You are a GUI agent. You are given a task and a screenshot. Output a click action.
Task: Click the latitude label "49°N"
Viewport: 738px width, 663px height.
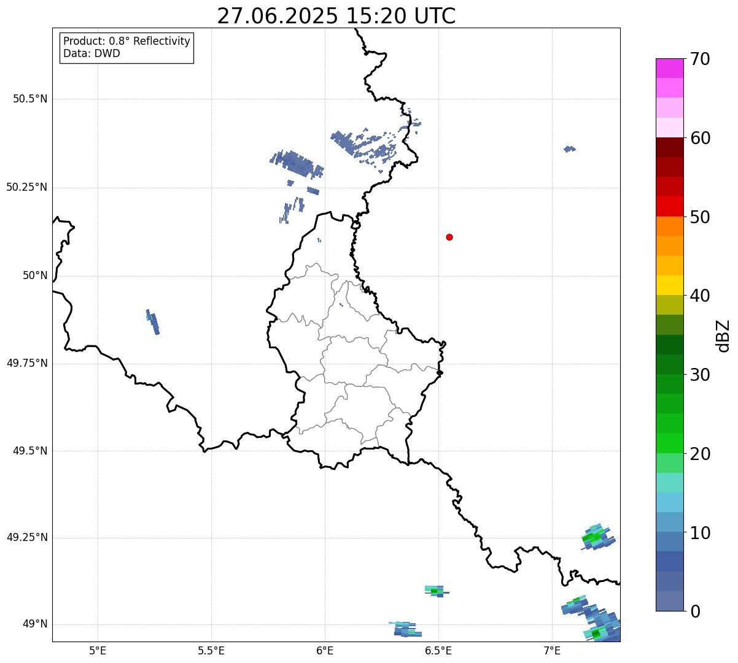coord(35,624)
